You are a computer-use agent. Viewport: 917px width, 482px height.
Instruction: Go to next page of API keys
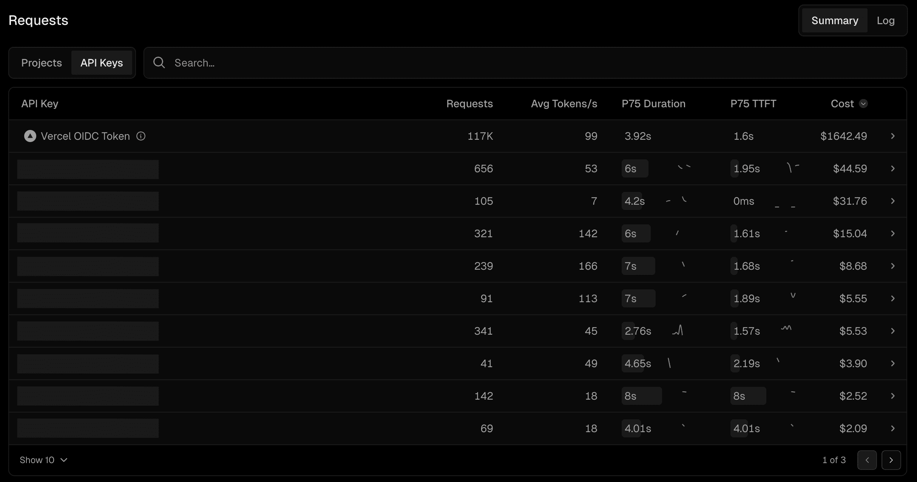[x=891, y=460]
